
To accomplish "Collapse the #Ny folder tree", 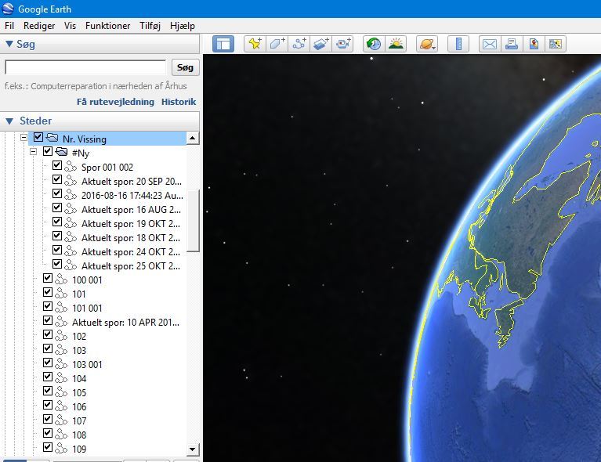I will (34, 151).
